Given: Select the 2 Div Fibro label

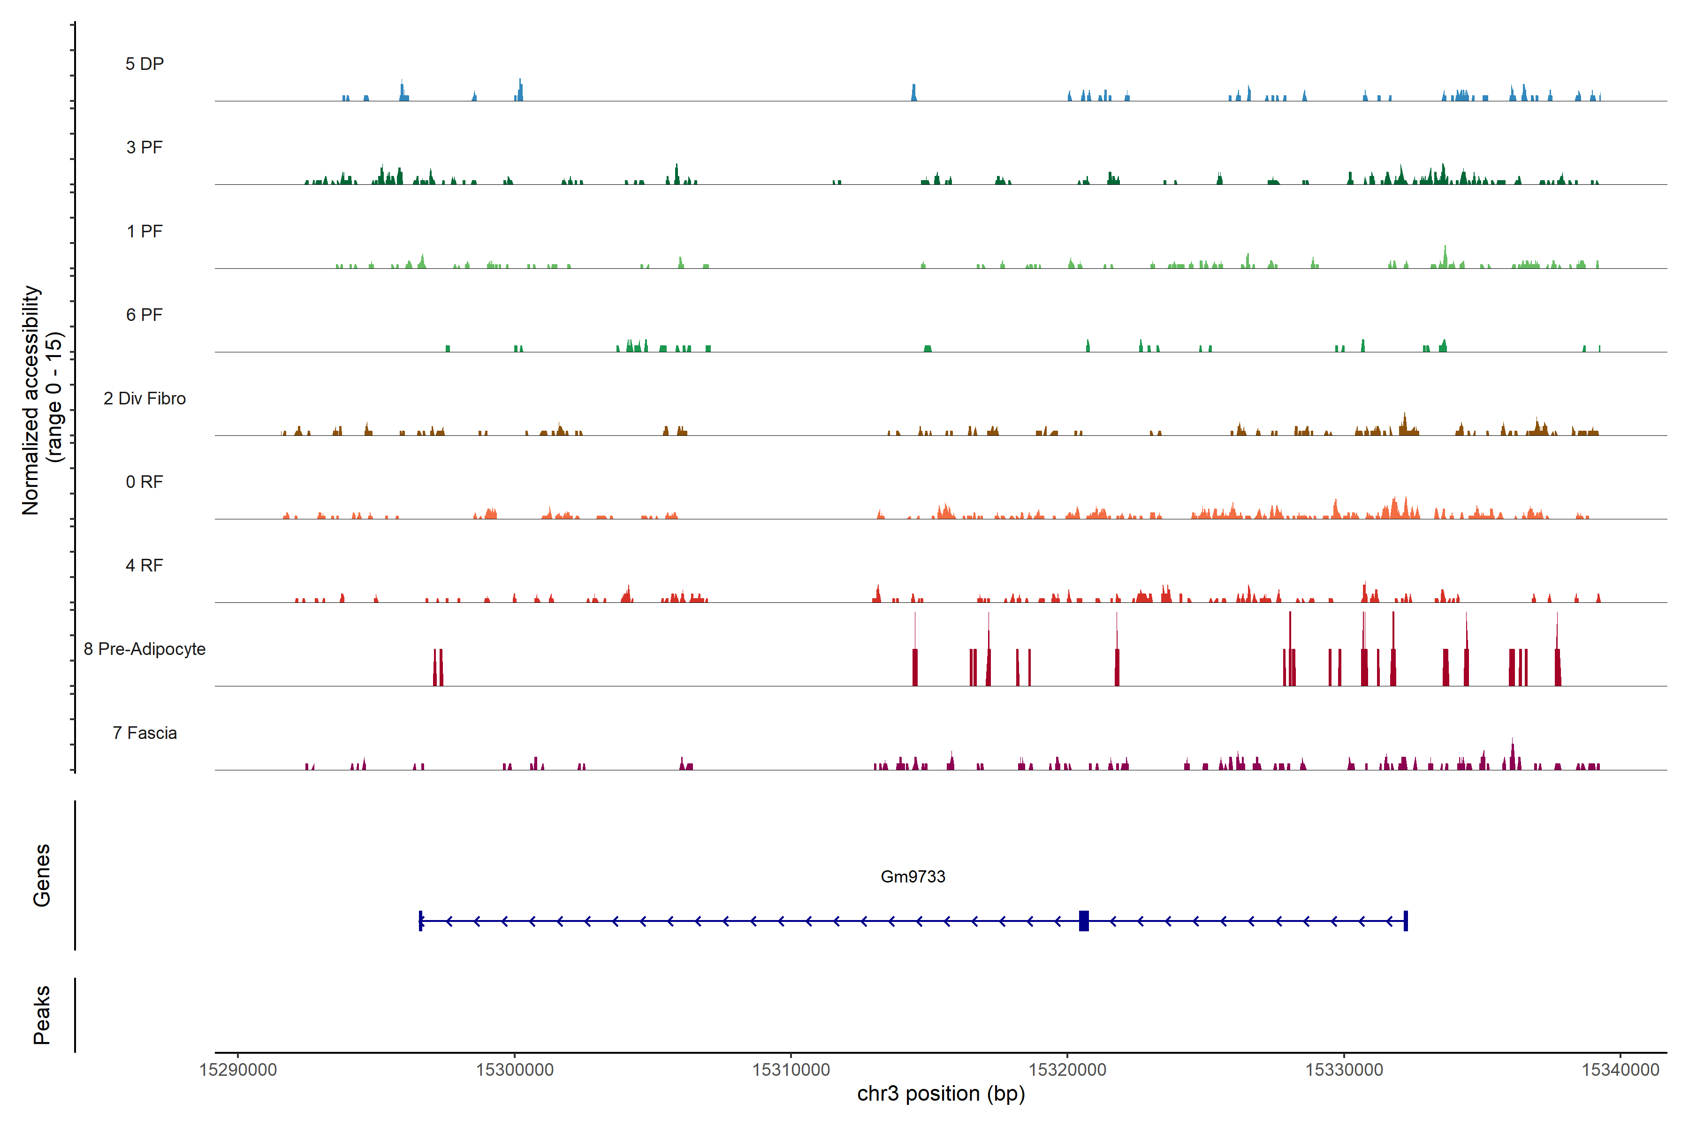Looking at the screenshot, I should tap(145, 398).
